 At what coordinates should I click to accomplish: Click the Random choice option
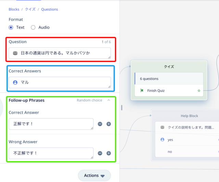pos(89,100)
